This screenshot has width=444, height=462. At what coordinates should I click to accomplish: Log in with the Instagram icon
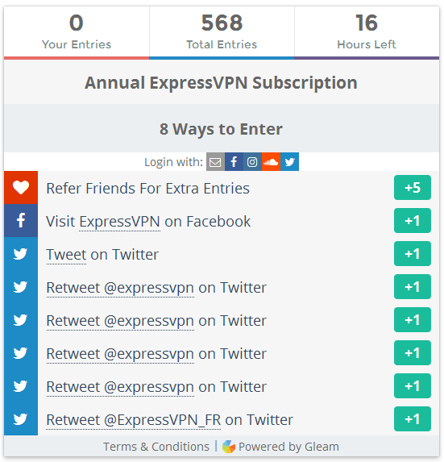(x=252, y=162)
